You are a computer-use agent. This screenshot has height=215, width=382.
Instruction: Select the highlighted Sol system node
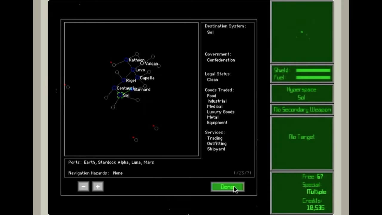(120, 95)
